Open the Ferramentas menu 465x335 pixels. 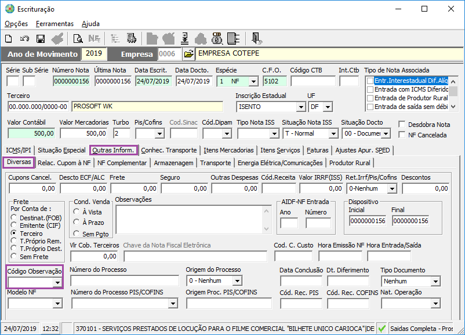55,24
